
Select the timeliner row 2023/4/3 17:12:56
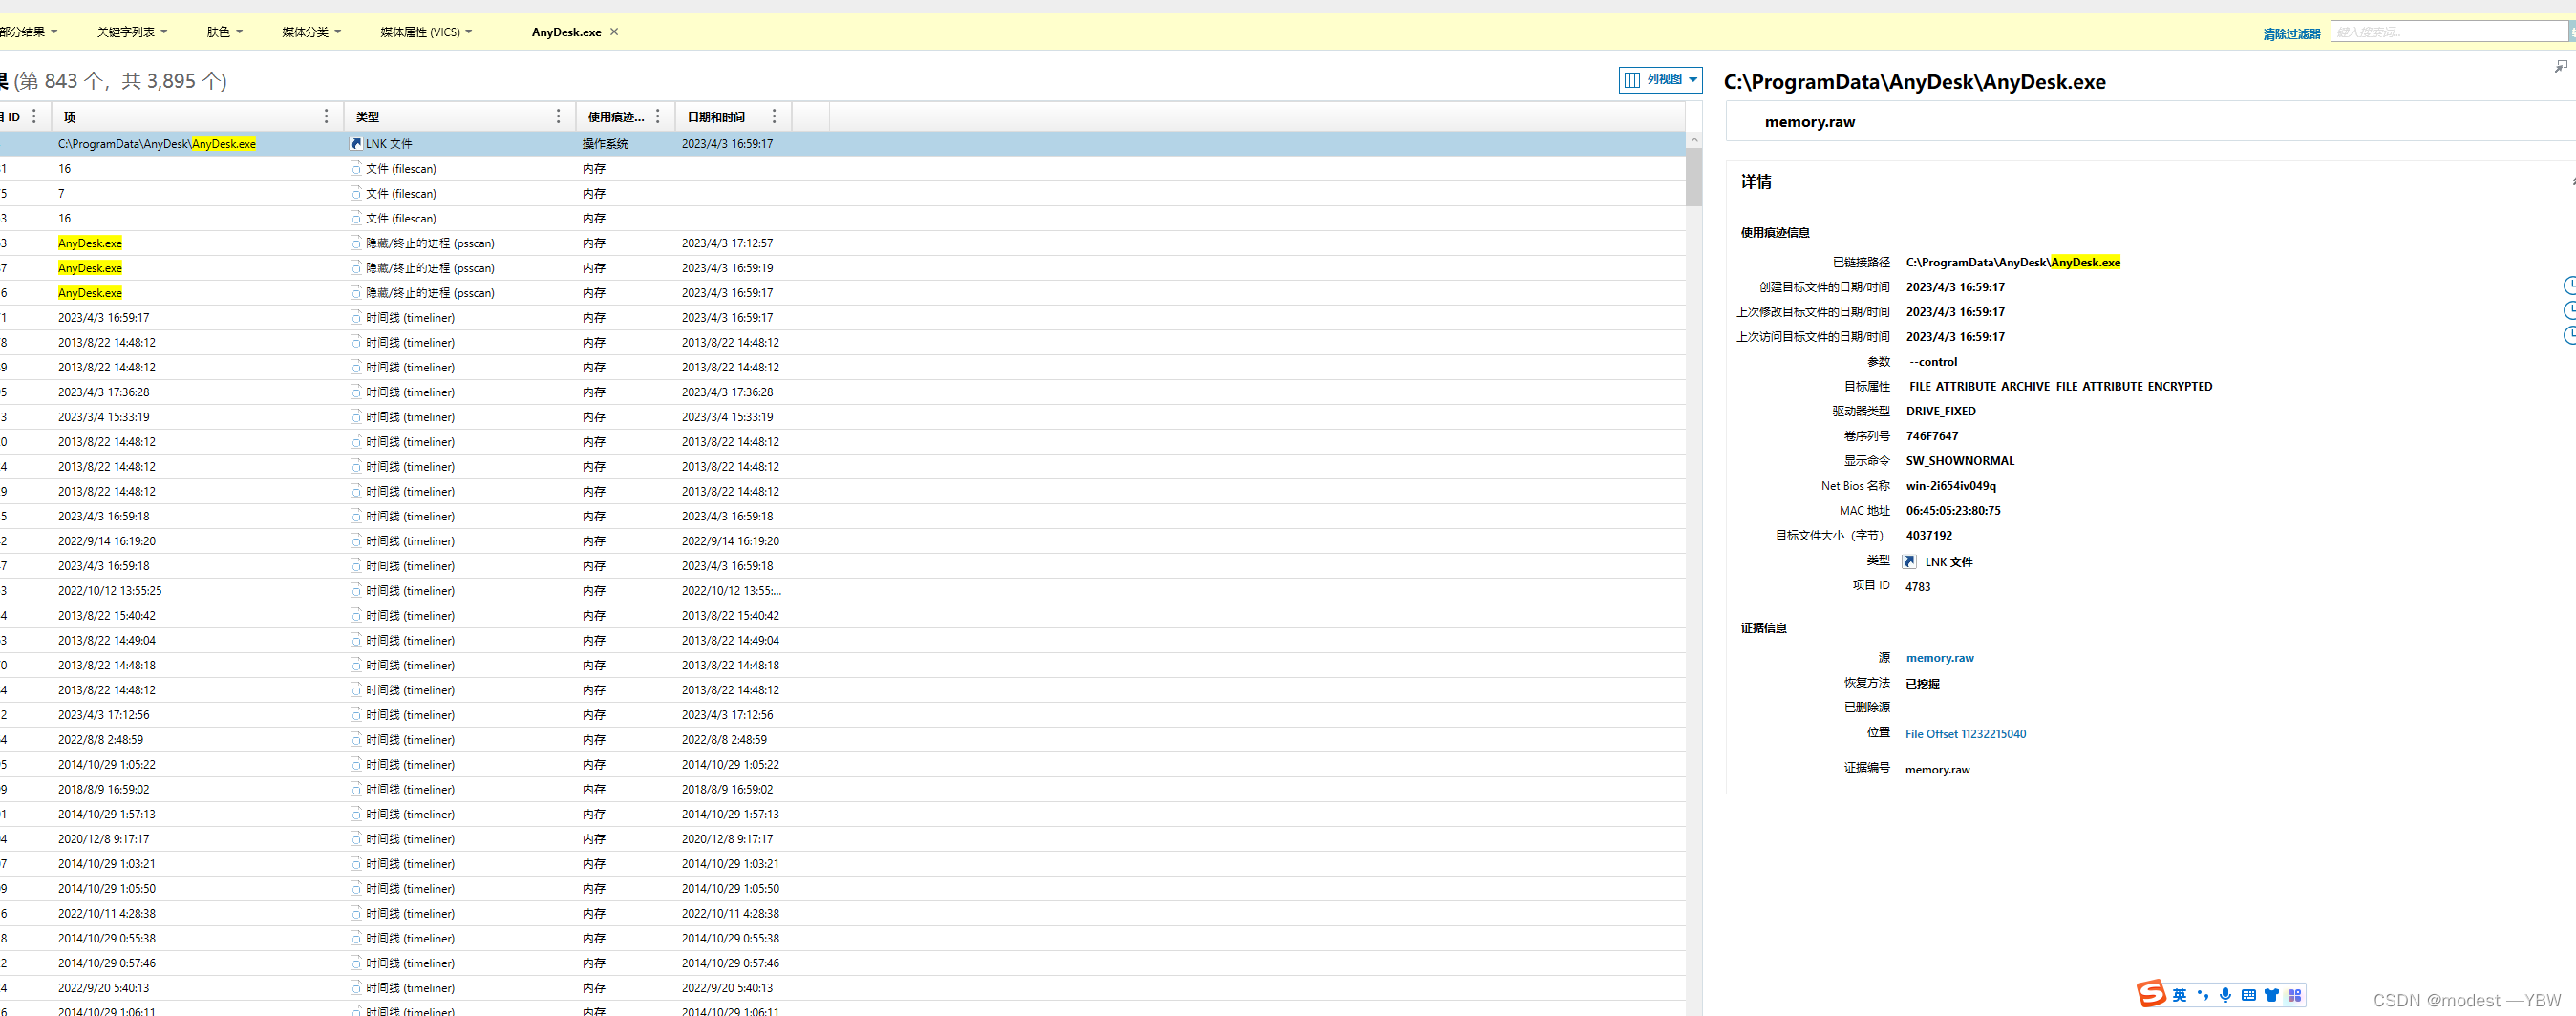point(842,715)
